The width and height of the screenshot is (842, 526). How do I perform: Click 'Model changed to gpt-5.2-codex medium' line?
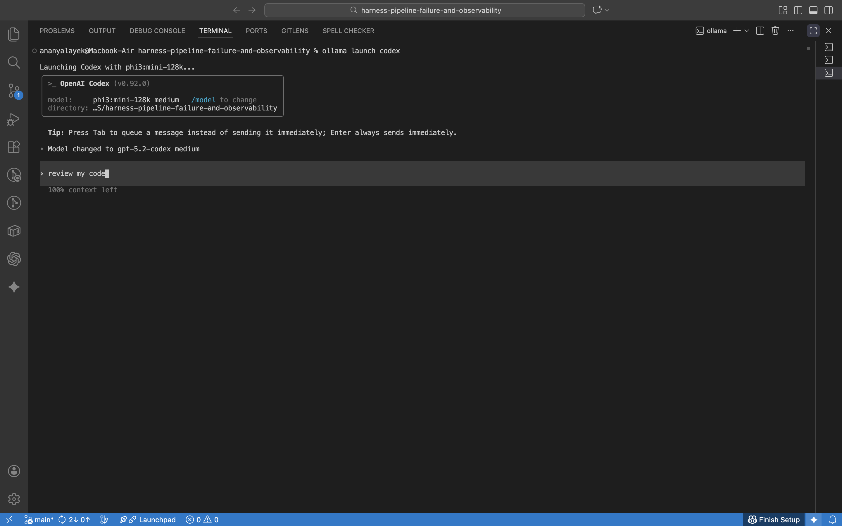pyautogui.click(x=123, y=149)
